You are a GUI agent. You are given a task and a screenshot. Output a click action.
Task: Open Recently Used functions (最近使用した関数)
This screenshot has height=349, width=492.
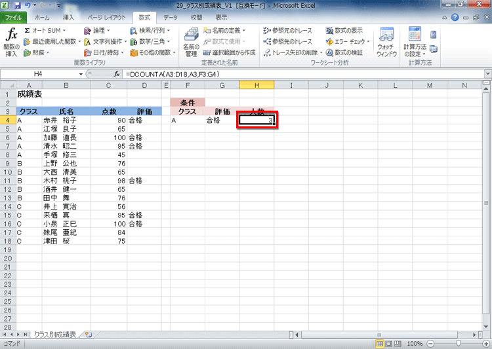tap(52, 41)
